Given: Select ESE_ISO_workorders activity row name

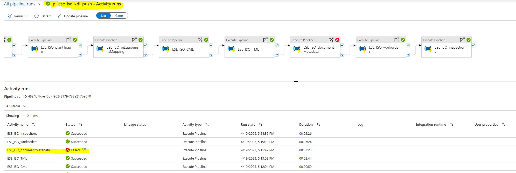Looking at the screenshot, I should tap(22, 142).
